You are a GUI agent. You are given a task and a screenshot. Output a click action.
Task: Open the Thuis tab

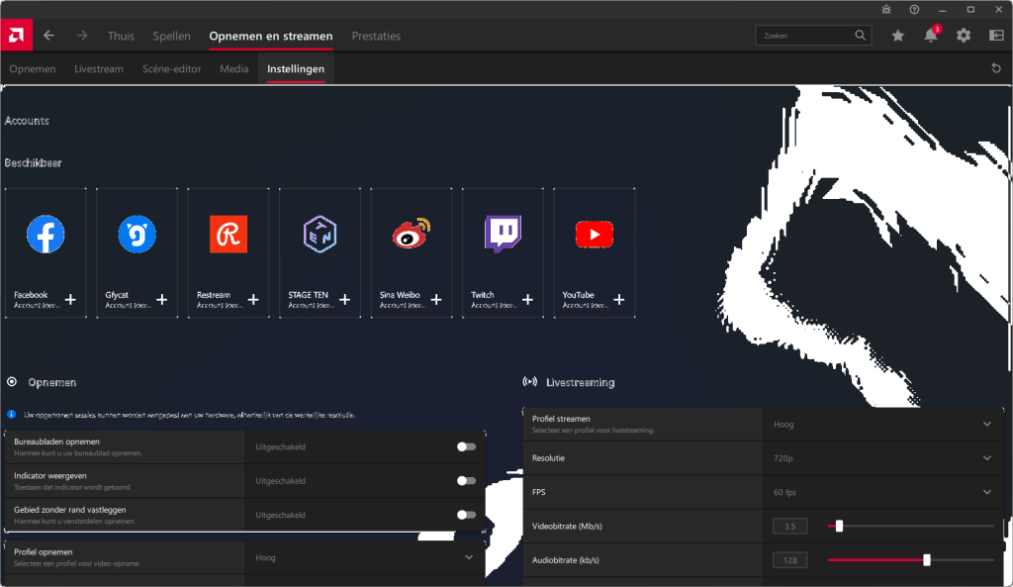point(121,36)
